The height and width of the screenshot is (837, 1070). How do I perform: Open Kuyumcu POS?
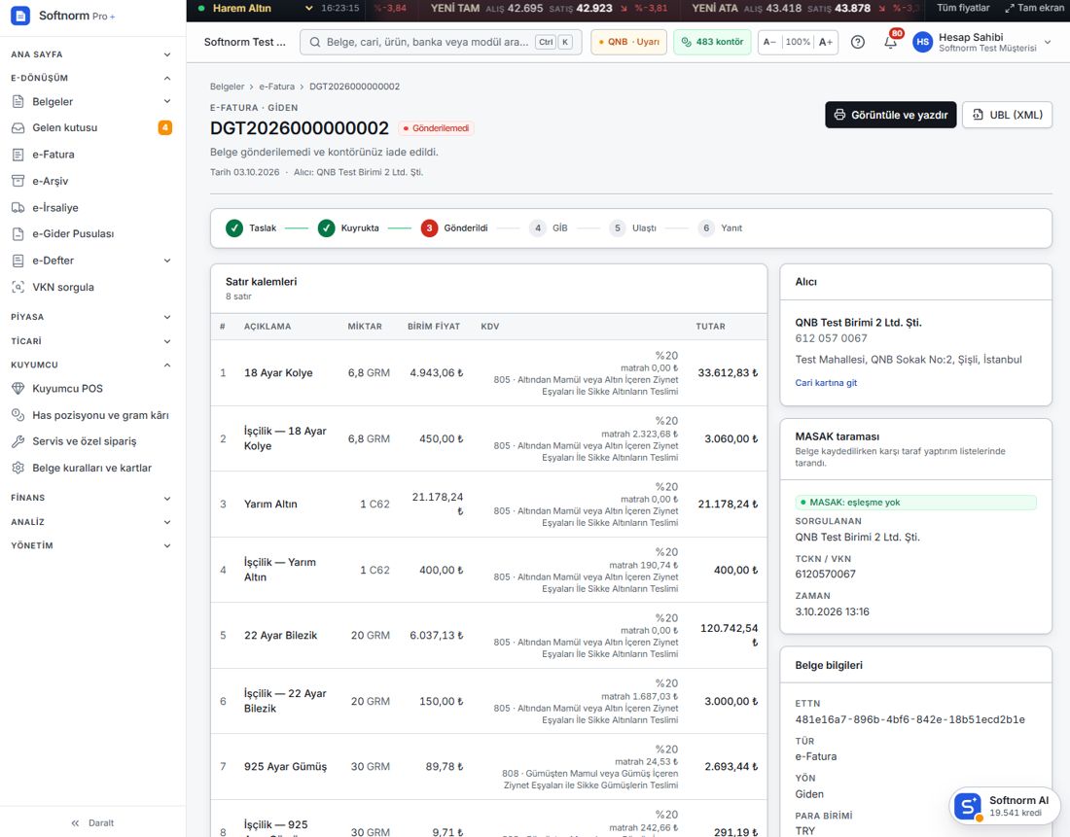91,389
